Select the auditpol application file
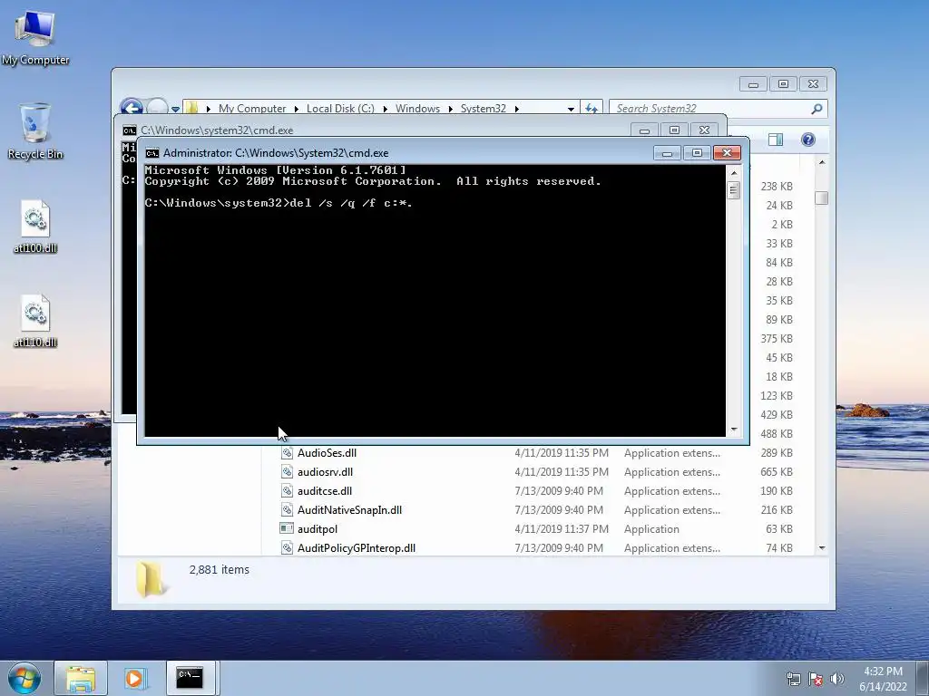The width and height of the screenshot is (929, 696). coord(318,529)
